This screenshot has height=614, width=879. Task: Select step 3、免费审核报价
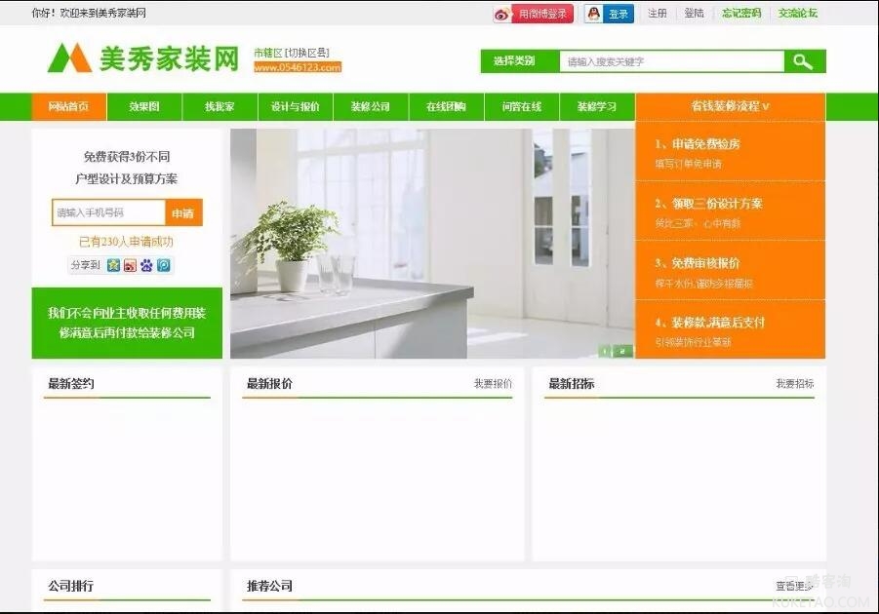click(x=731, y=271)
